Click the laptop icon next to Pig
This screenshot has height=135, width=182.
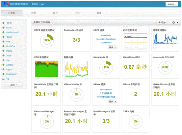tap(3, 79)
